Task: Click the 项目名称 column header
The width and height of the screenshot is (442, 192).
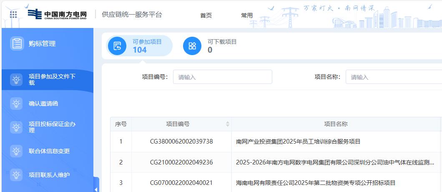Action: (336, 124)
